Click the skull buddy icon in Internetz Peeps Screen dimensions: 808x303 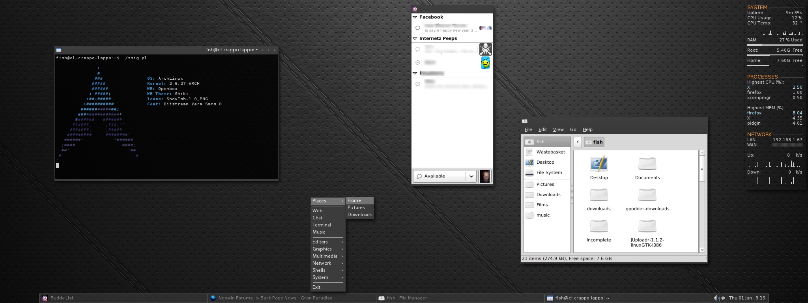coord(485,49)
